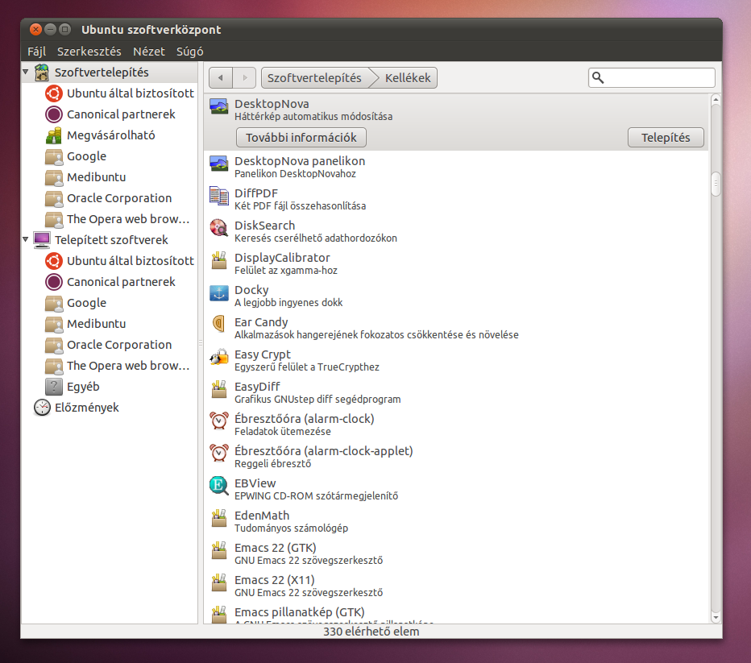Screen dimensions: 751x663
Task: Click the Ear Candy icon
Action: [219, 325]
